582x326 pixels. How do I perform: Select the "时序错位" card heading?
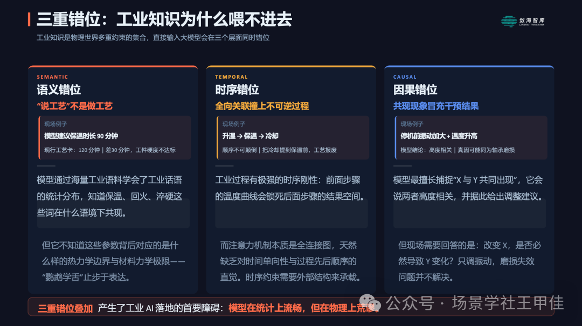point(237,89)
